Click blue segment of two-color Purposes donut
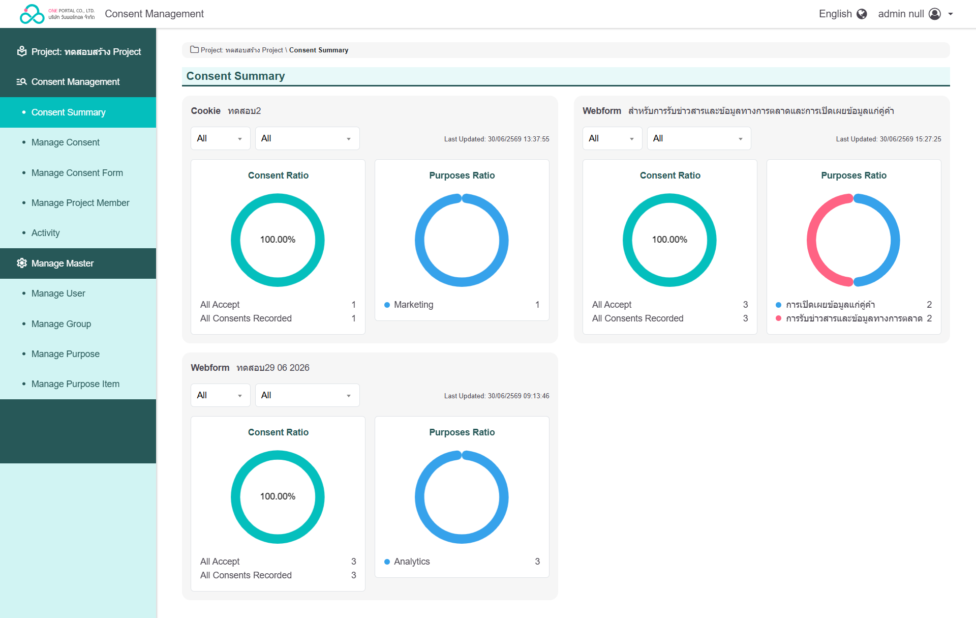Image resolution: width=976 pixels, height=618 pixels. [896, 240]
